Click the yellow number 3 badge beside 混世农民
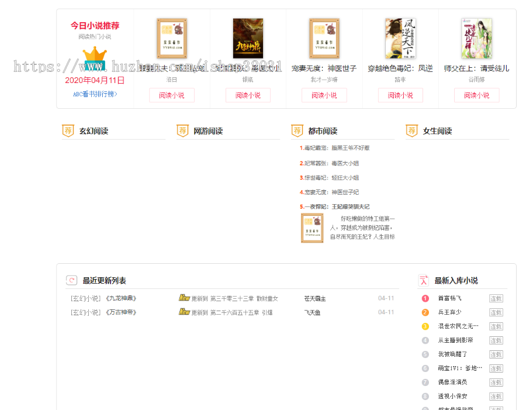 click(x=424, y=326)
